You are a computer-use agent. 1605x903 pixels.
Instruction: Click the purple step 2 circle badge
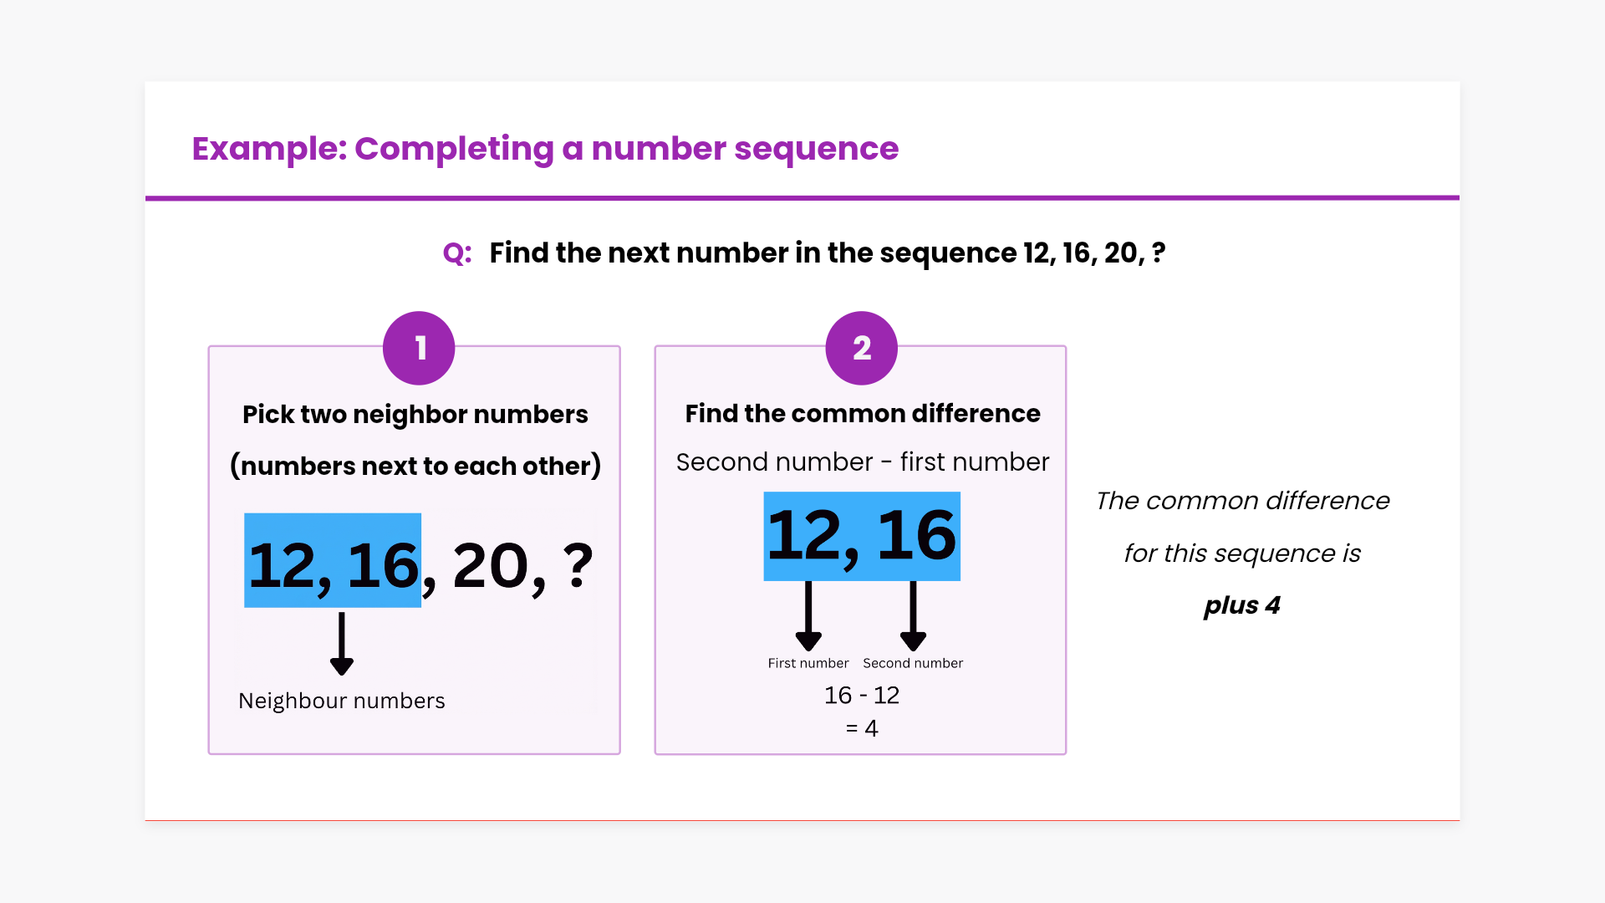tap(861, 348)
